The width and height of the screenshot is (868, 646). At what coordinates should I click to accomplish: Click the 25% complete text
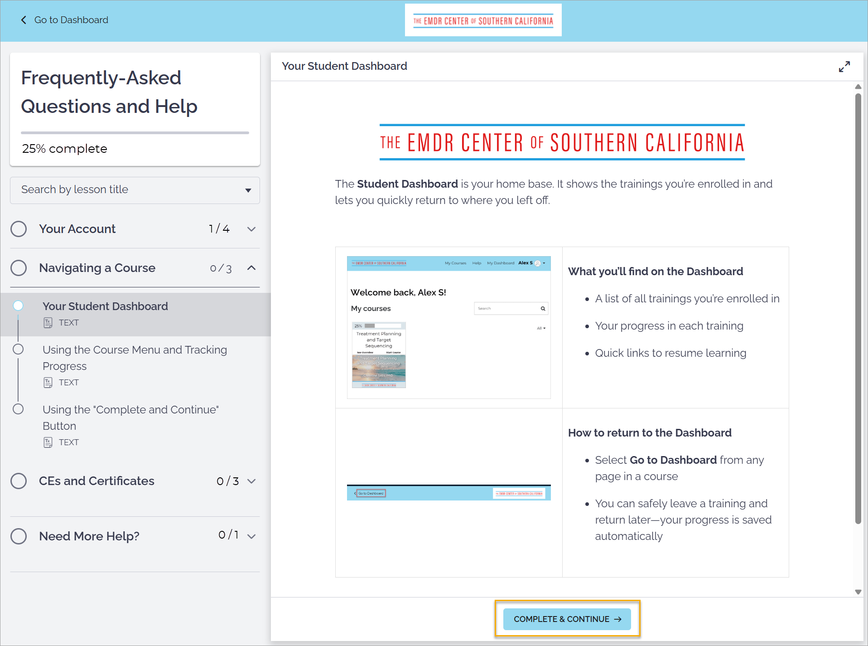coord(65,149)
